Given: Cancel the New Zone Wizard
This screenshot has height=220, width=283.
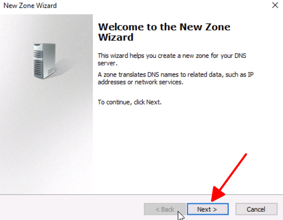Looking at the screenshot, I should (x=256, y=209).
